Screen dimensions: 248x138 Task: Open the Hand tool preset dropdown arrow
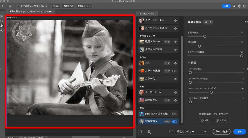point(14,6)
